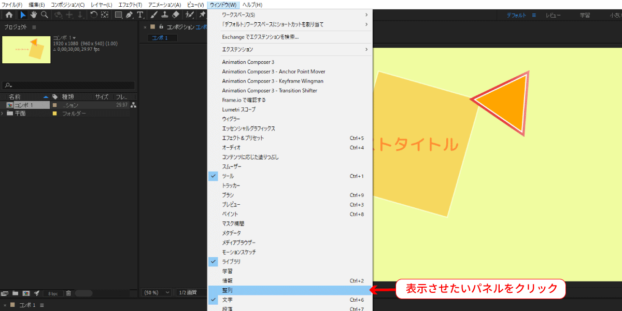Click the tan label swatch of コンポ 1
The width and height of the screenshot is (622, 311).
(x=54, y=105)
